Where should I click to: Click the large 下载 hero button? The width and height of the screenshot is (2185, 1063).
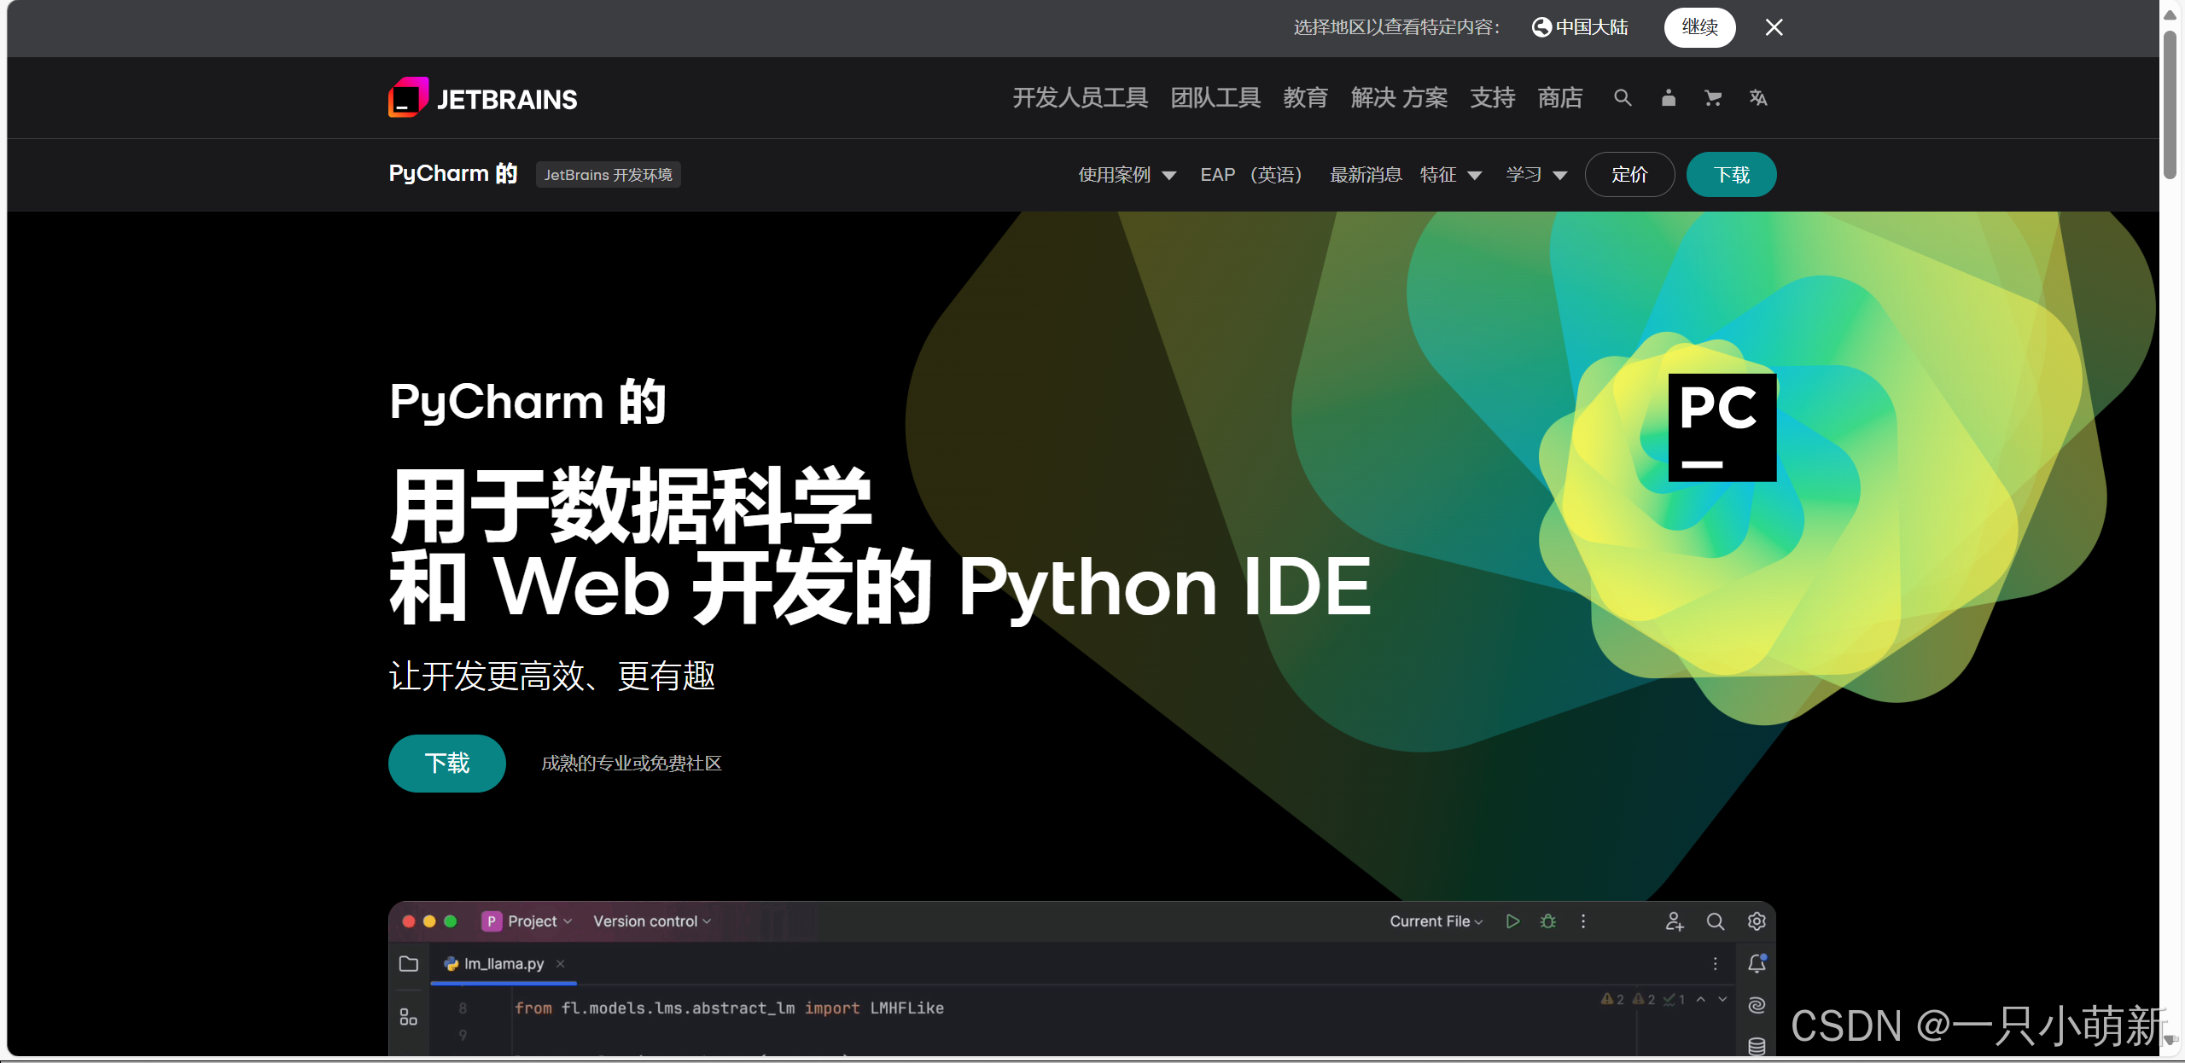point(447,763)
